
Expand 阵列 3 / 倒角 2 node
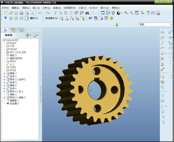4,97
